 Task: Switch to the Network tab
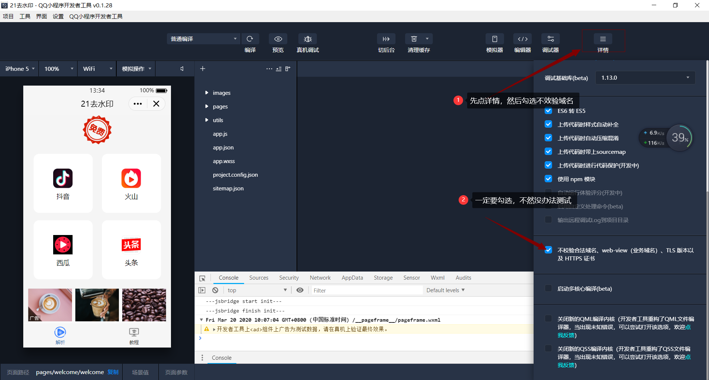[x=320, y=278]
